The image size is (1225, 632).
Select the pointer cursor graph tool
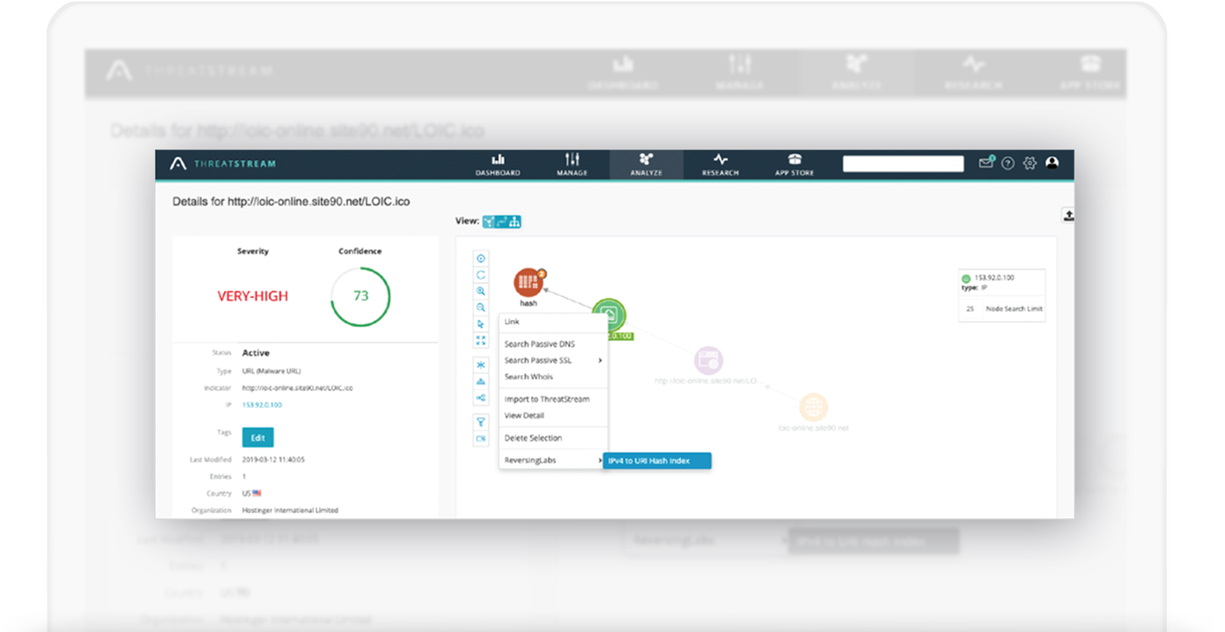[x=480, y=324]
